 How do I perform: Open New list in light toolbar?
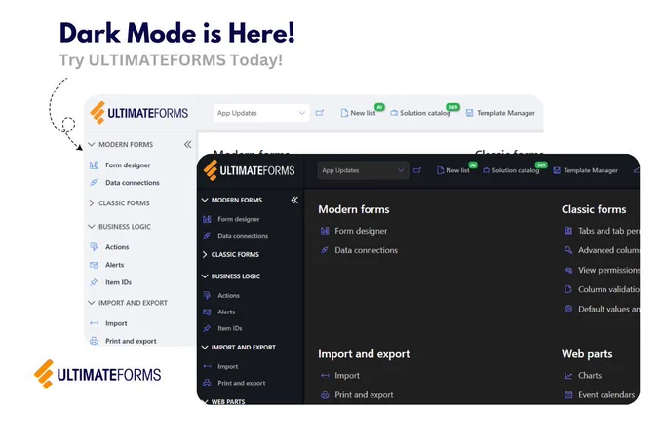[x=358, y=113]
